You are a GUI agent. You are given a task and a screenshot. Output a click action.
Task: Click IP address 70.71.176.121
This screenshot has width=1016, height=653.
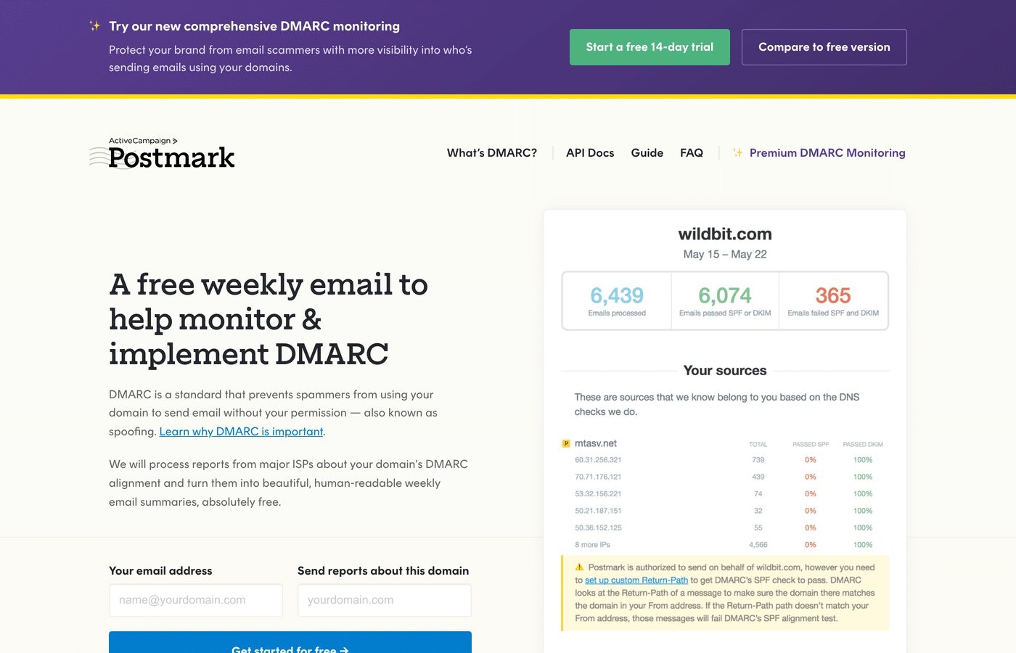pos(598,477)
